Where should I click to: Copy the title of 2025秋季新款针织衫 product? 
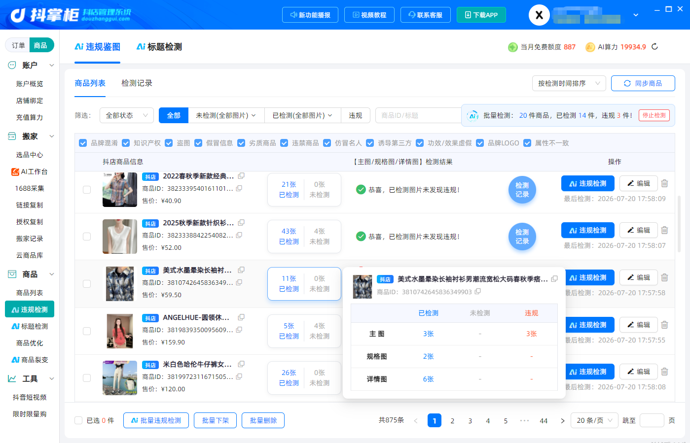[x=241, y=223]
